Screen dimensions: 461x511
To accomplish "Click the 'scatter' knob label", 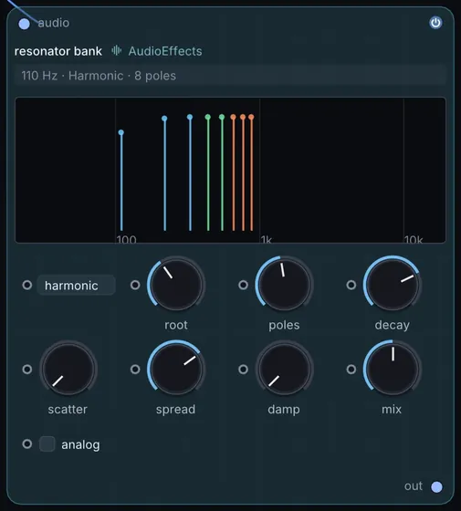I will pyautogui.click(x=68, y=410).
